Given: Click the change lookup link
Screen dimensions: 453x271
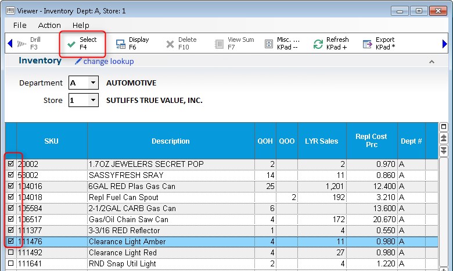Looking at the screenshot, I should (x=108, y=62).
